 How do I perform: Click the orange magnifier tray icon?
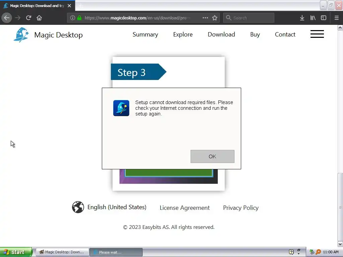click(318, 252)
